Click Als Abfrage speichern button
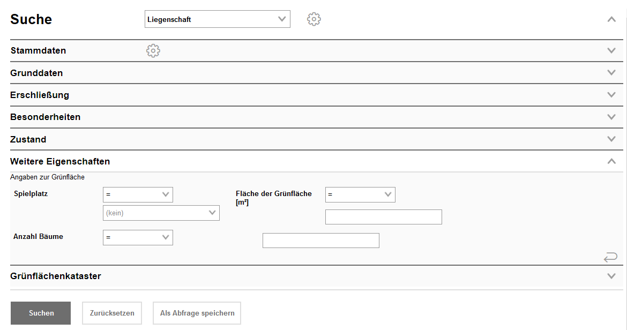 (x=197, y=313)
